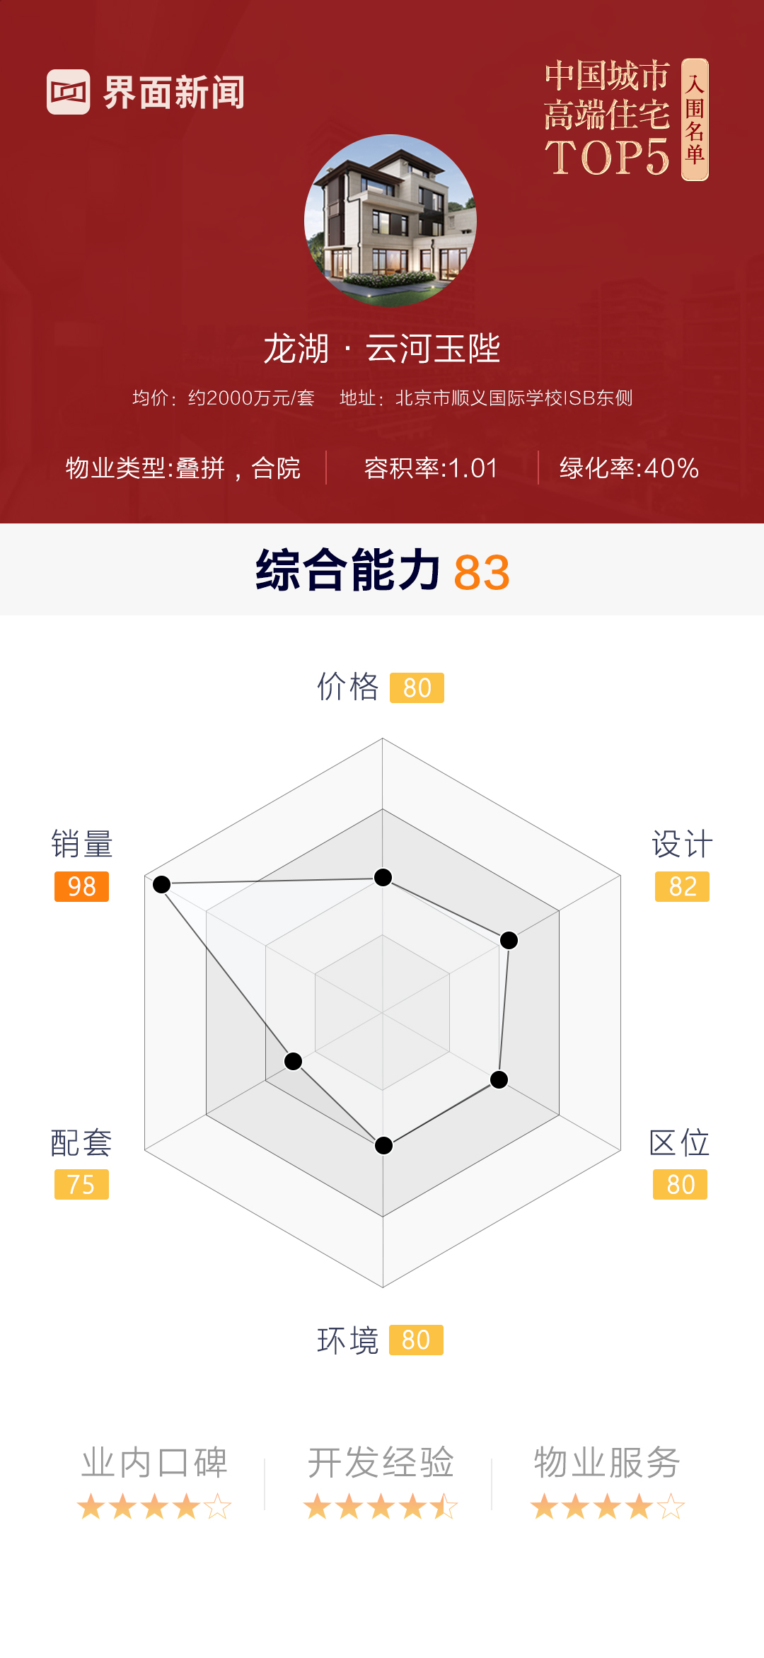Click the 环境 data point on radar chart
This screenshot has height=1658, width=764.
pyautogui.click(x=383, y=1145)
